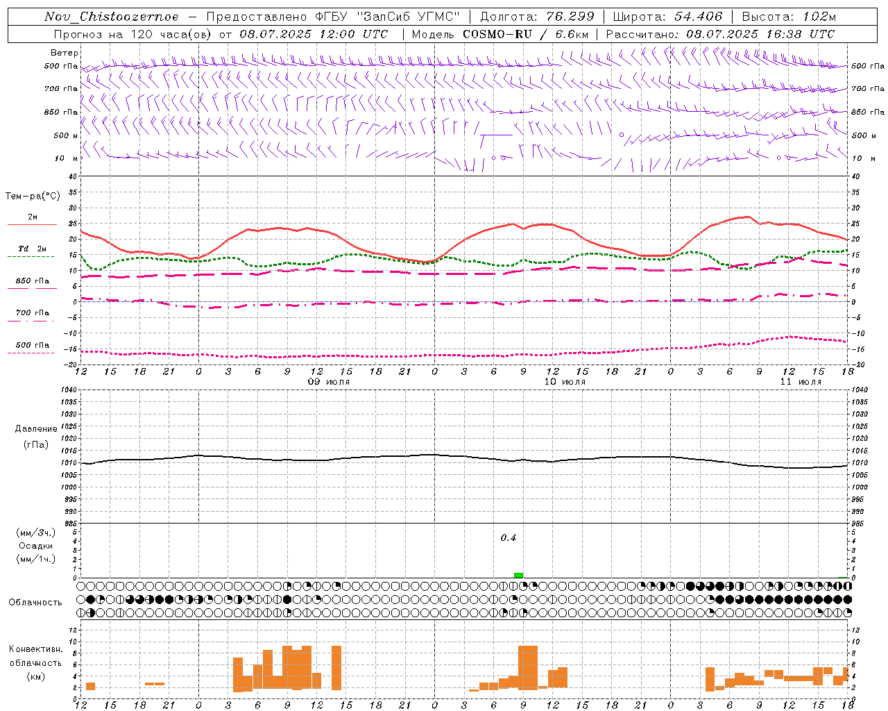Click the Давление pressure chart label
The height and width of the screenshot is (711, 888).
point(36,429)
